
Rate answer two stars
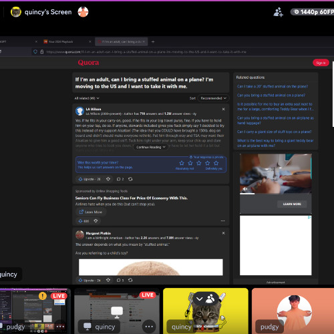coord(190,163)
